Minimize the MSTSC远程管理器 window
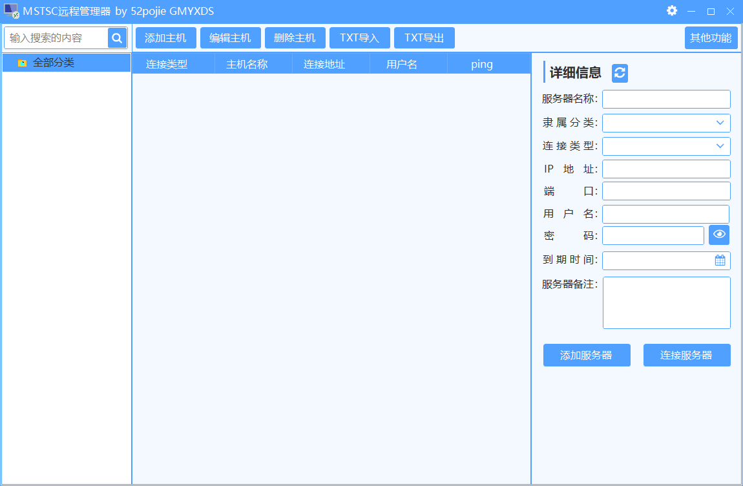743x486 pixels. (x=691, y=11)
